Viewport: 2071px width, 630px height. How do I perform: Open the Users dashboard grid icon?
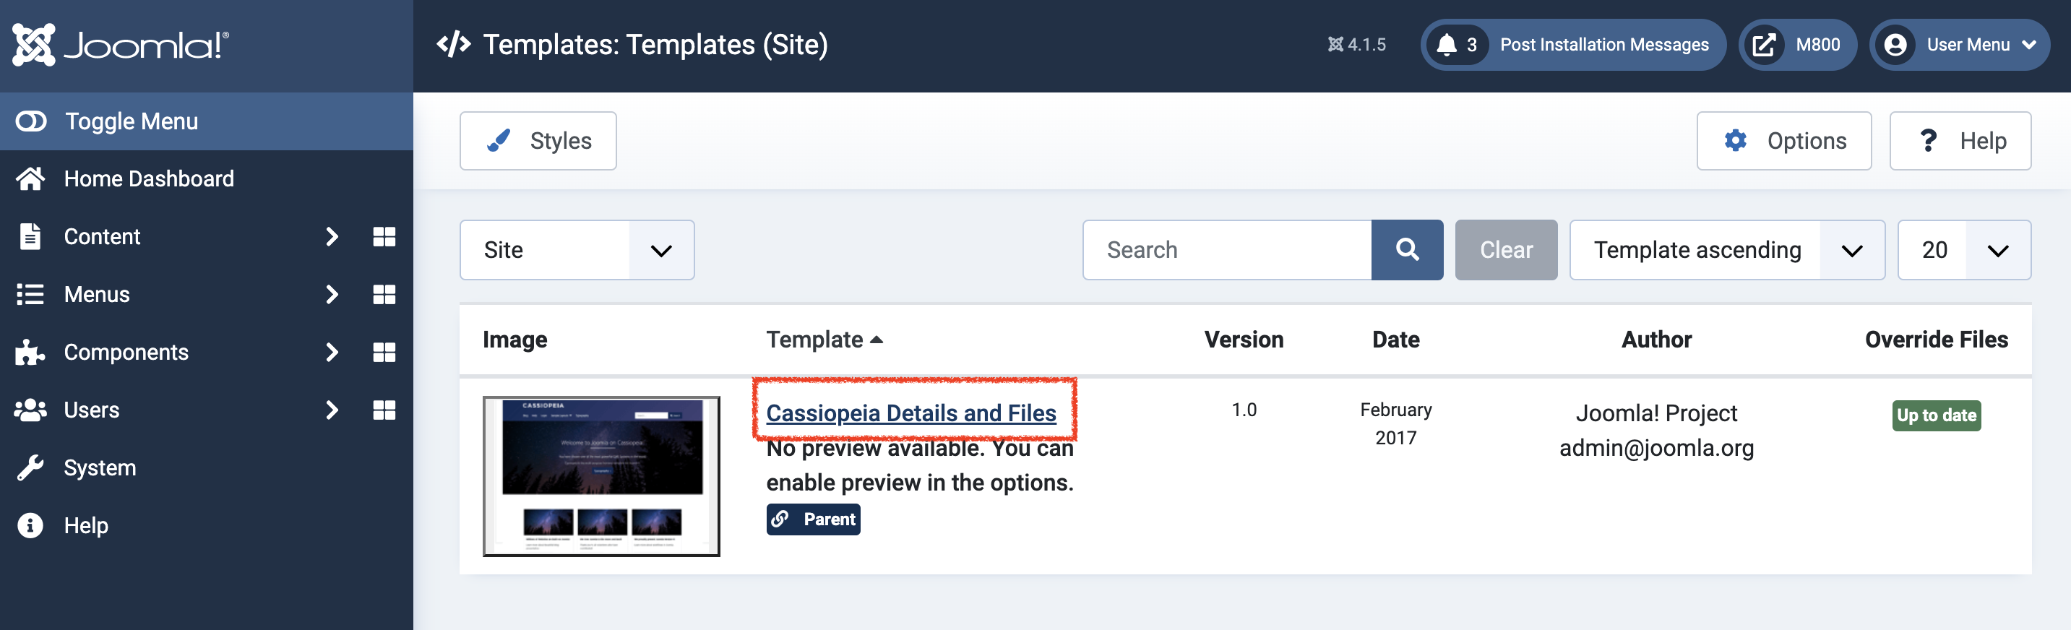[x=384, y=410]
